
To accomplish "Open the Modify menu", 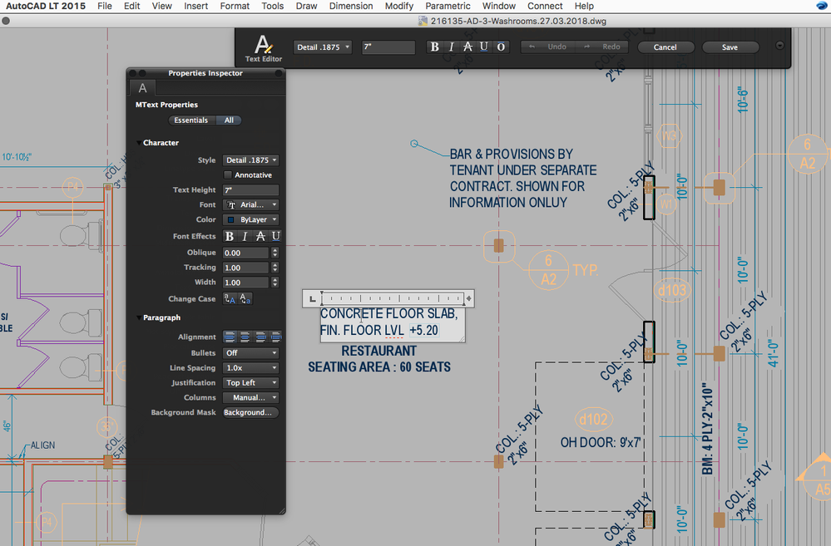I will (399, 6).
